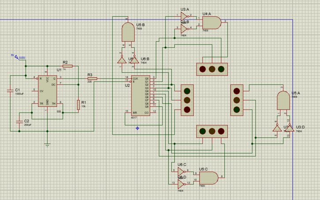Click the TR pin label on U1

point(41,103)
